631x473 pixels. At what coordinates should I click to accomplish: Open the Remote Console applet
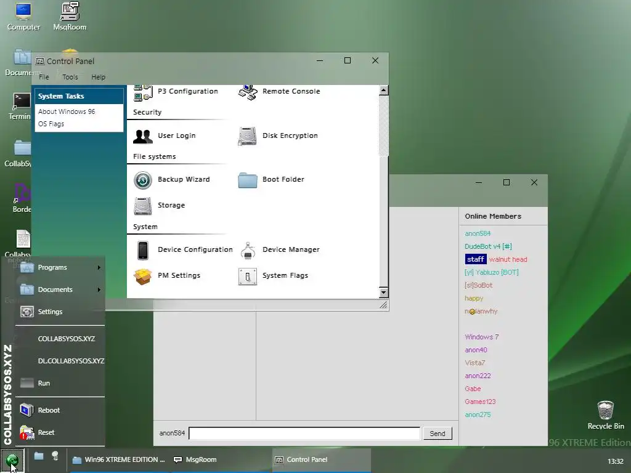pos(279,92)
